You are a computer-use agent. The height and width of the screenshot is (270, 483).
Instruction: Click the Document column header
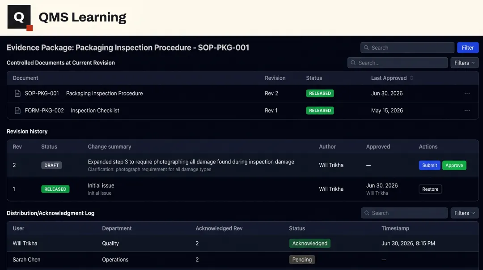(x=25, y=78)
